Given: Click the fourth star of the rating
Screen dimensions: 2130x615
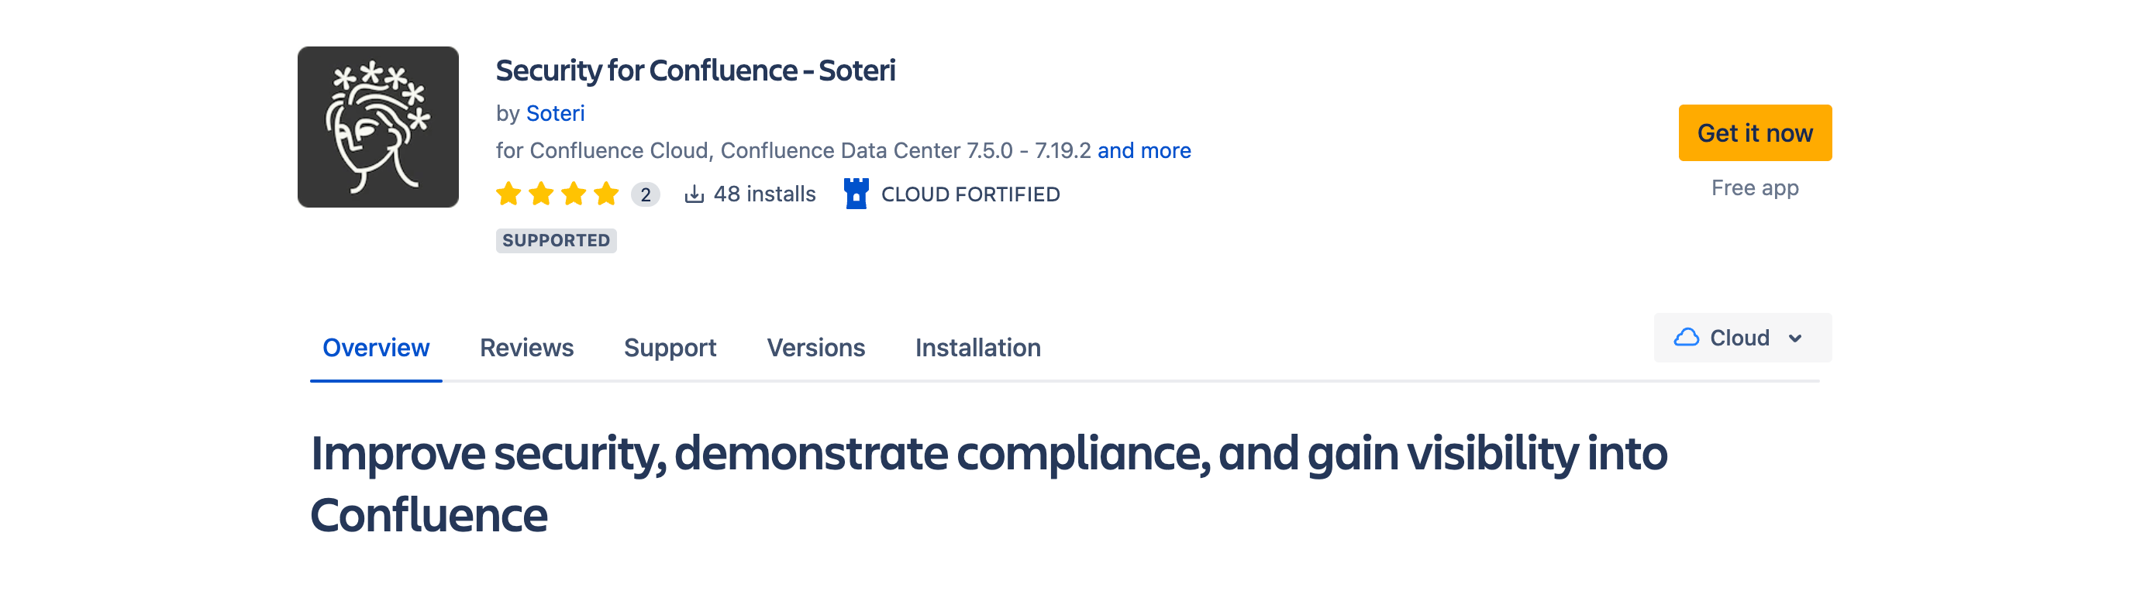Looking at the screenshot, I should [606, 194].
